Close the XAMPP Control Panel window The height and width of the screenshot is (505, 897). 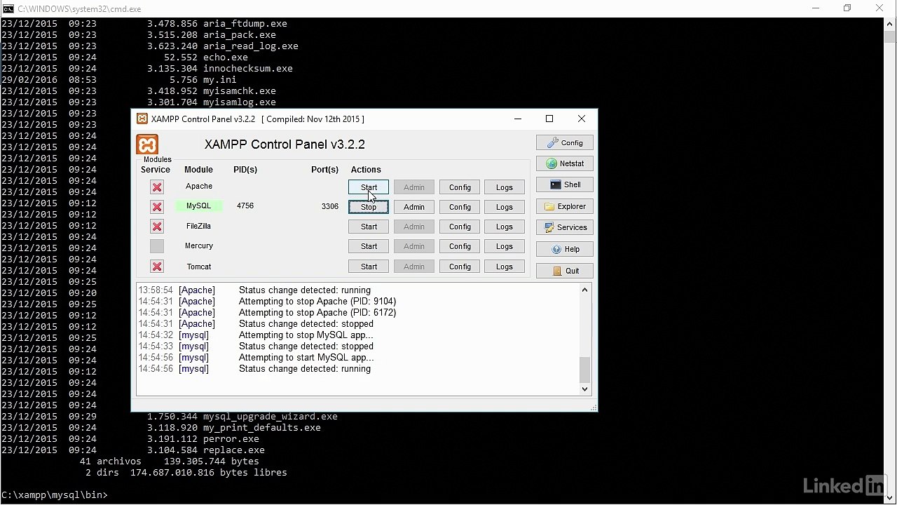581,119
